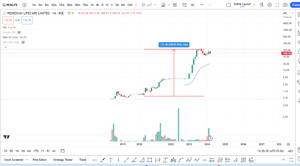The height and width of the screenshot is (166, 300).
Task: Set date range to All
Action: tap(54, 151)
